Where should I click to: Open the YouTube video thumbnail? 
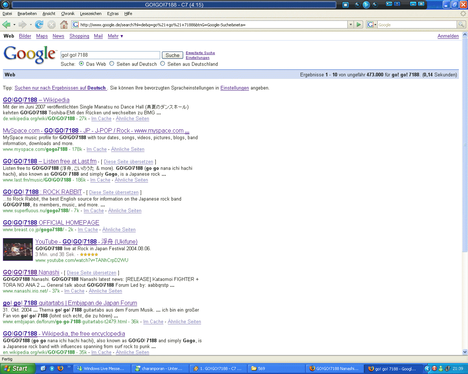(18, 249)
